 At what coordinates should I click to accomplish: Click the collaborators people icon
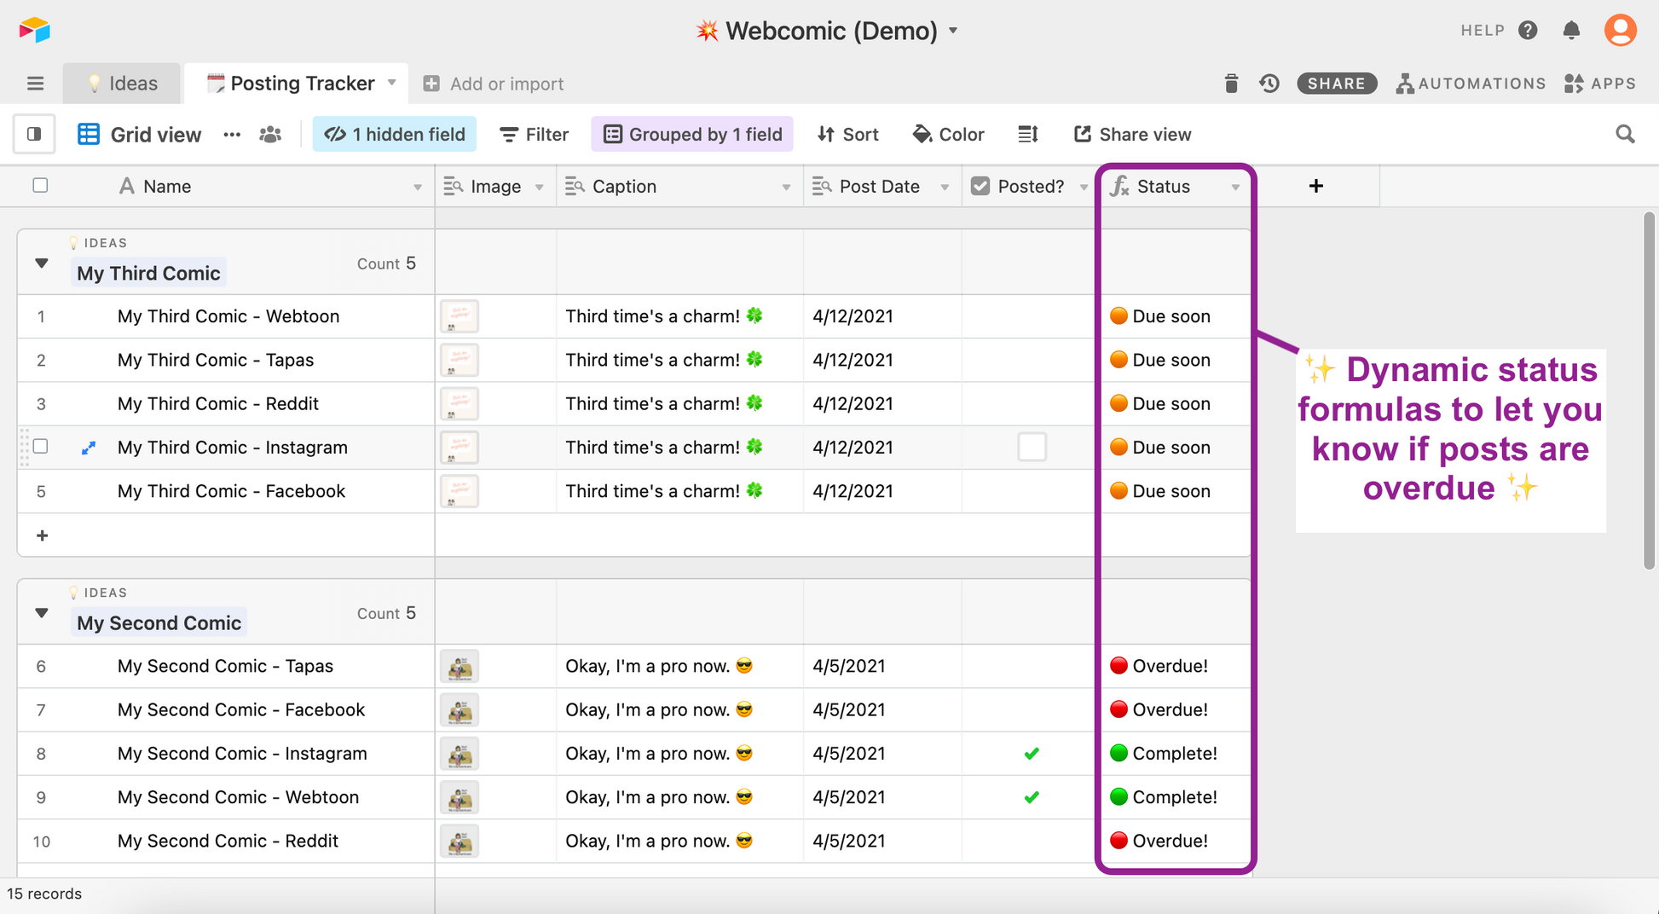[270, 134]
